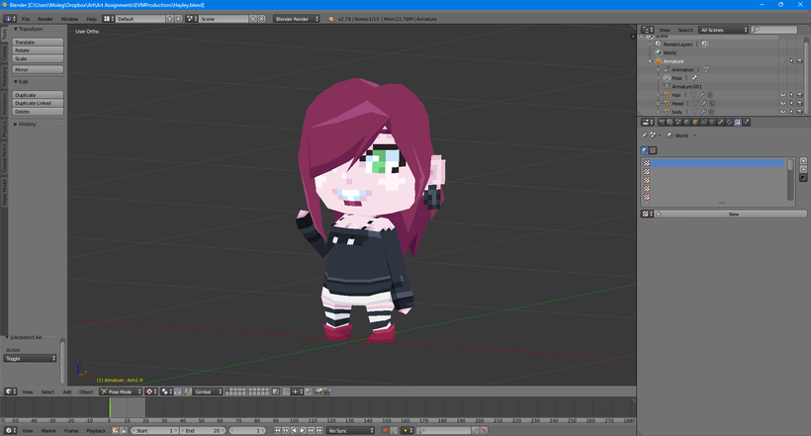The width and height of the screenshot is (811, 436).
Task: Click the Blender info editor icon
Action: pos(8,19)
